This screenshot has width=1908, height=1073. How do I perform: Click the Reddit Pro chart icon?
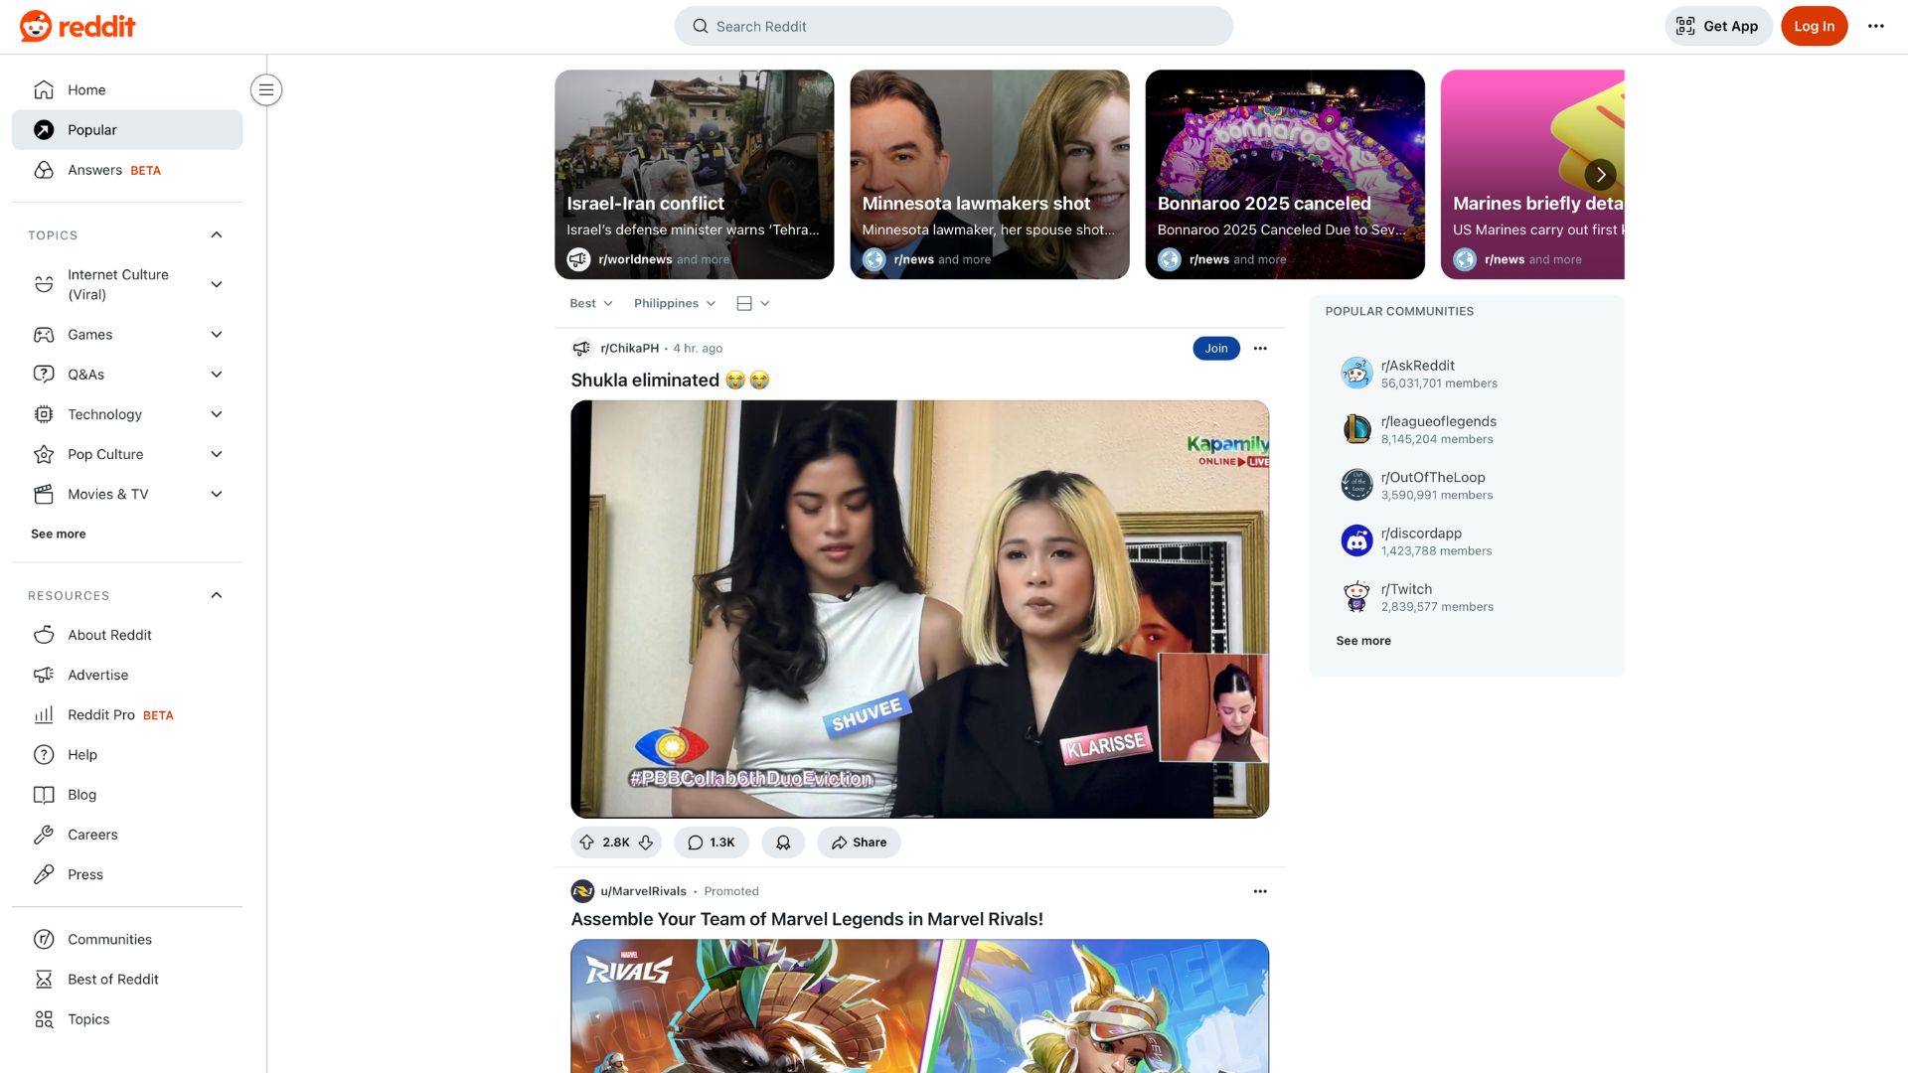(x=44, y=714)
